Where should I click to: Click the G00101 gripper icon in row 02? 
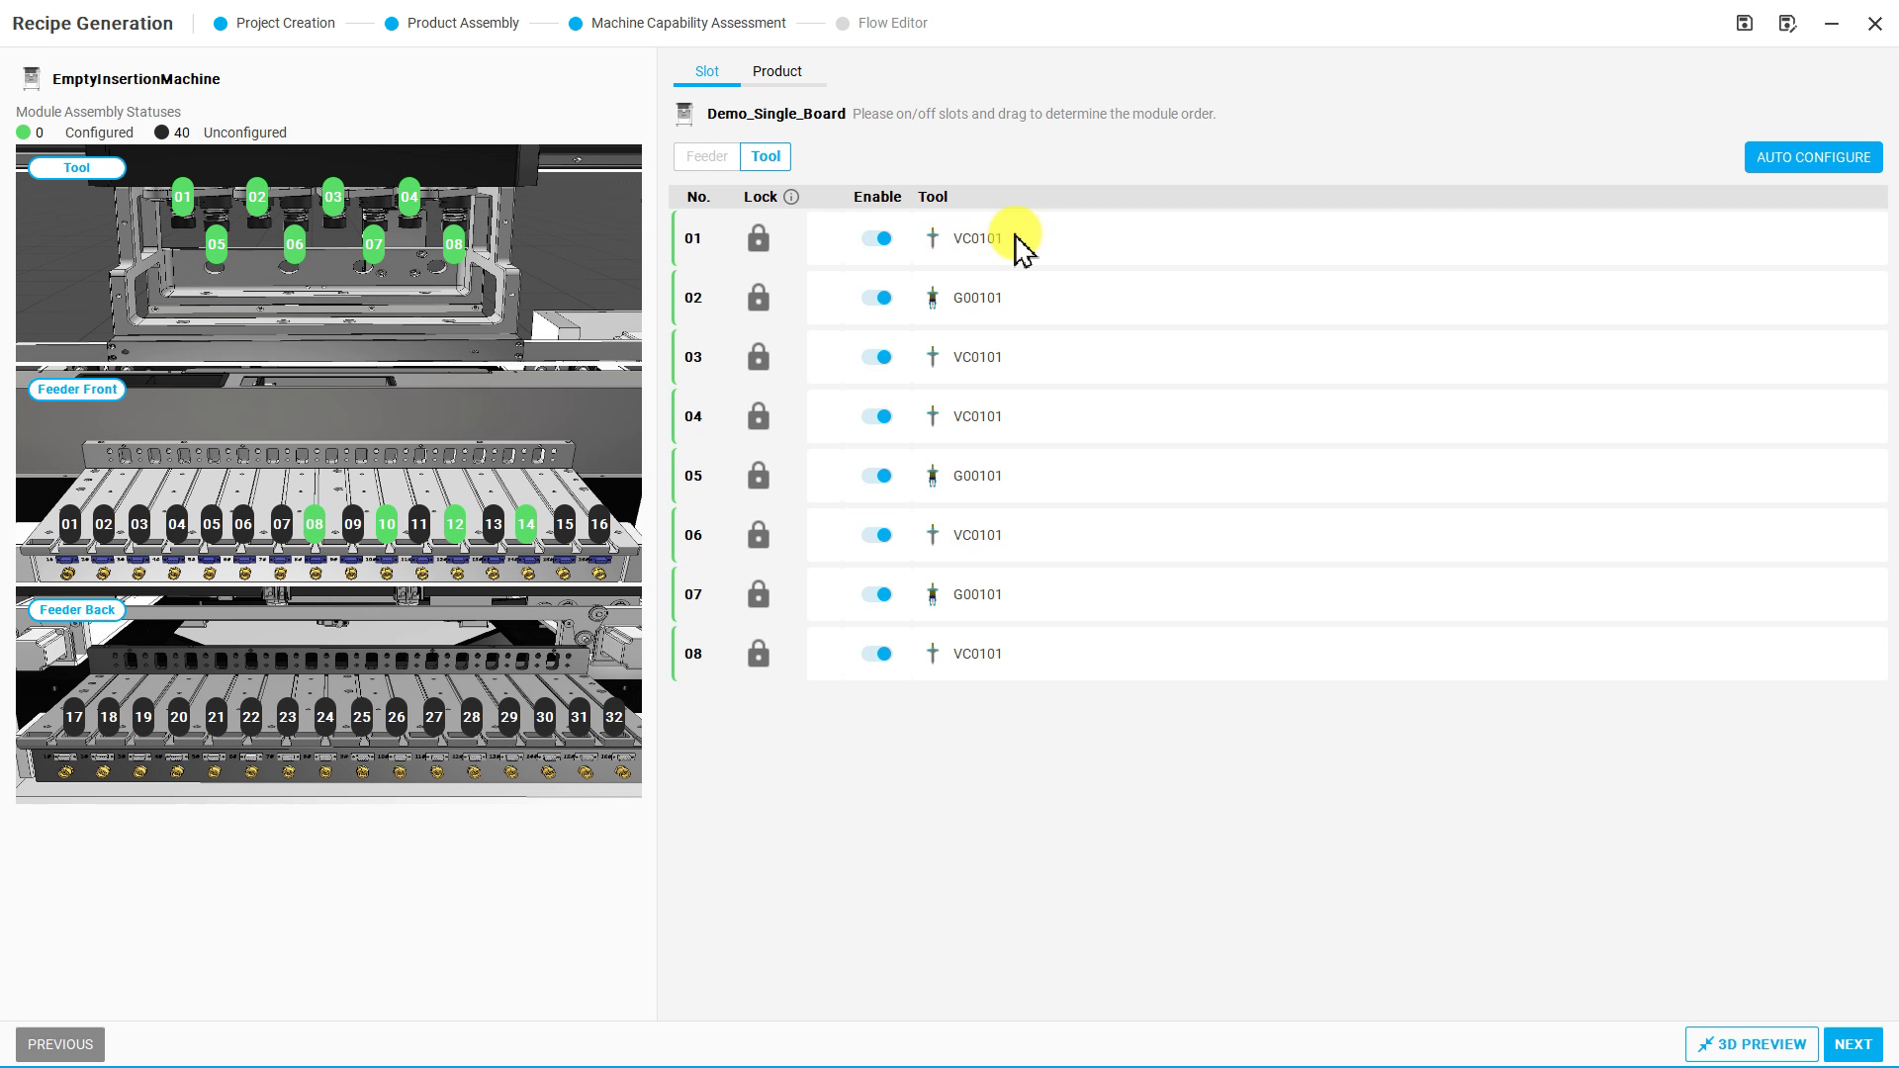tap(932, 298)
